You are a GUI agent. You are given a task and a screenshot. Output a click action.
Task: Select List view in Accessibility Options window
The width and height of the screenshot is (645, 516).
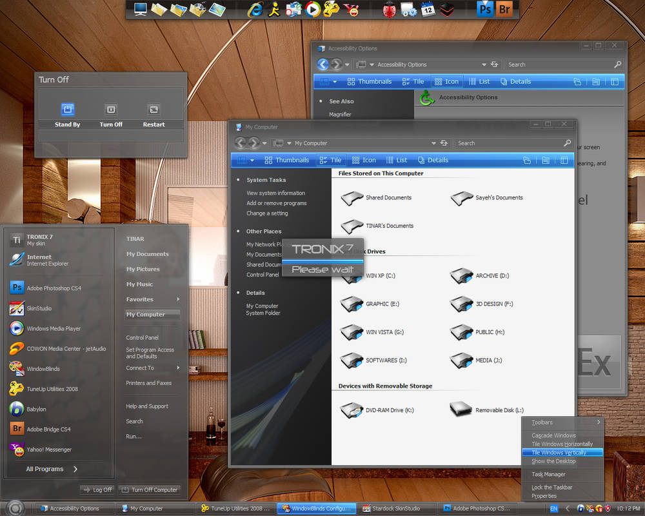click(x=479, y=81)
